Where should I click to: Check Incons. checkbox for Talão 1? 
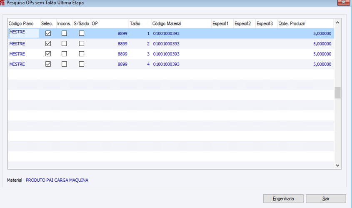pos(64,33)
